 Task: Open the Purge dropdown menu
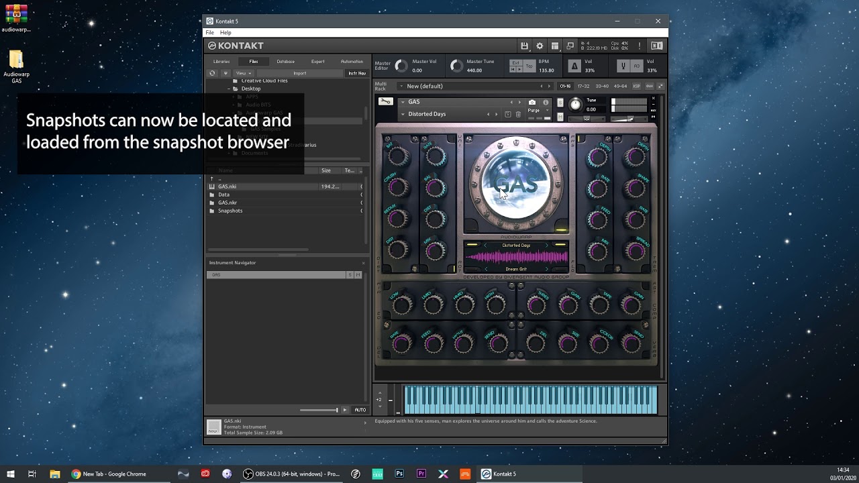click(538, 110)
